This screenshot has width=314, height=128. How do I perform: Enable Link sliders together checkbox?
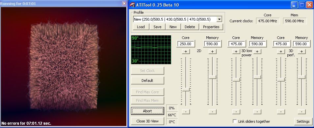coord(235,121)
